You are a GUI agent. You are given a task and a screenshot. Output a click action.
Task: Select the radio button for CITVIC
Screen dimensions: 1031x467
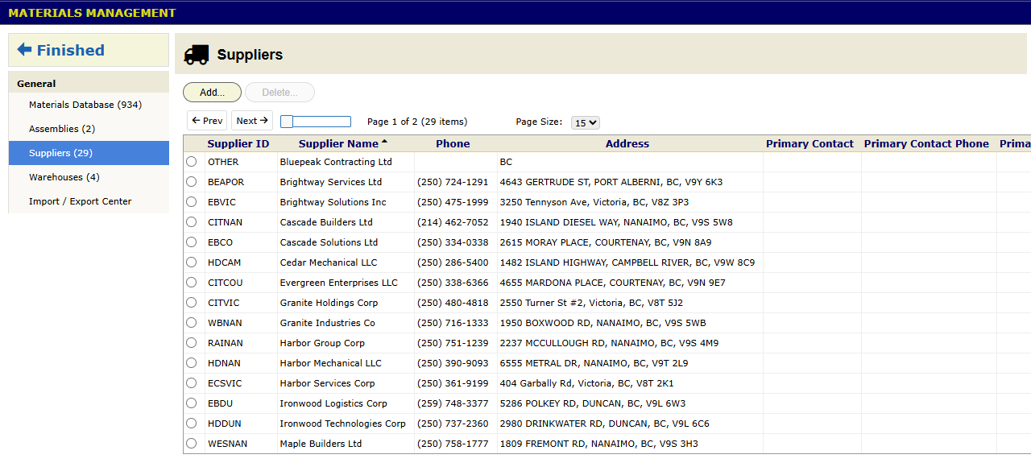(191, 303)
